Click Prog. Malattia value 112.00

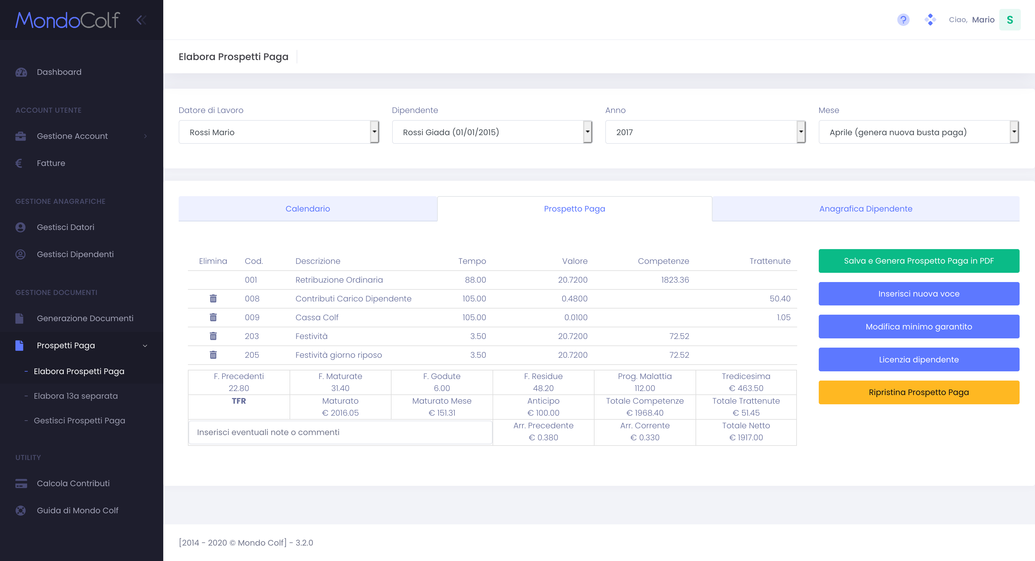pyautogui.click(x=644, y=388)
